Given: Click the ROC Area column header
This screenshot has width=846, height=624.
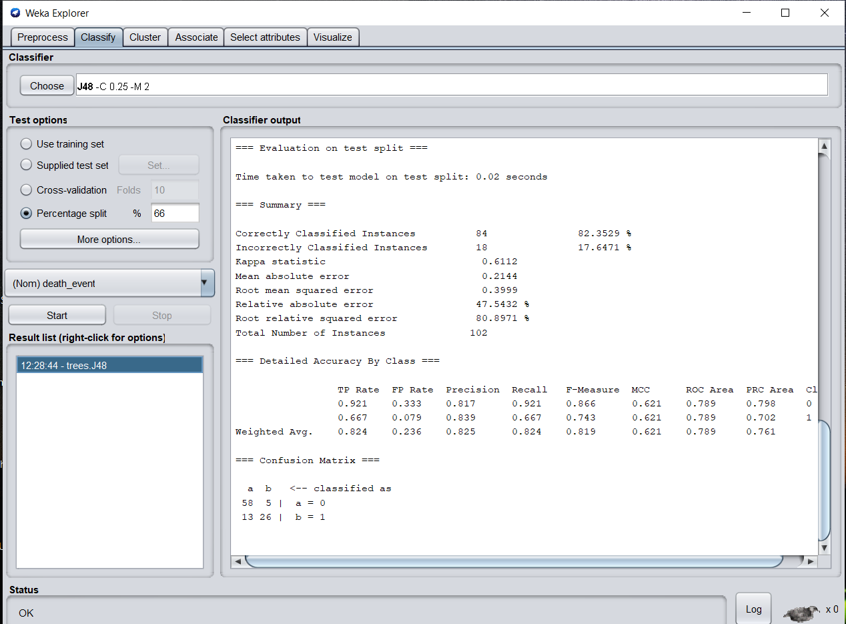Looking at the screenshot, I should click(710, 390).
